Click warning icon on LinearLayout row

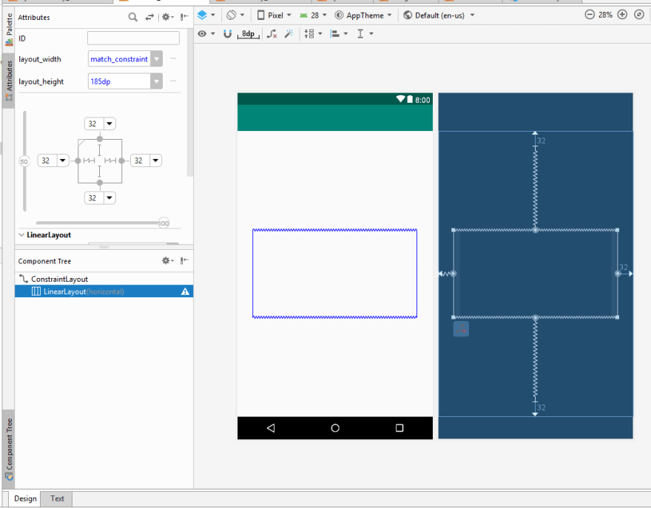[185, 292]
